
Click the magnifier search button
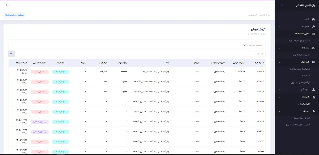(11, 54)
